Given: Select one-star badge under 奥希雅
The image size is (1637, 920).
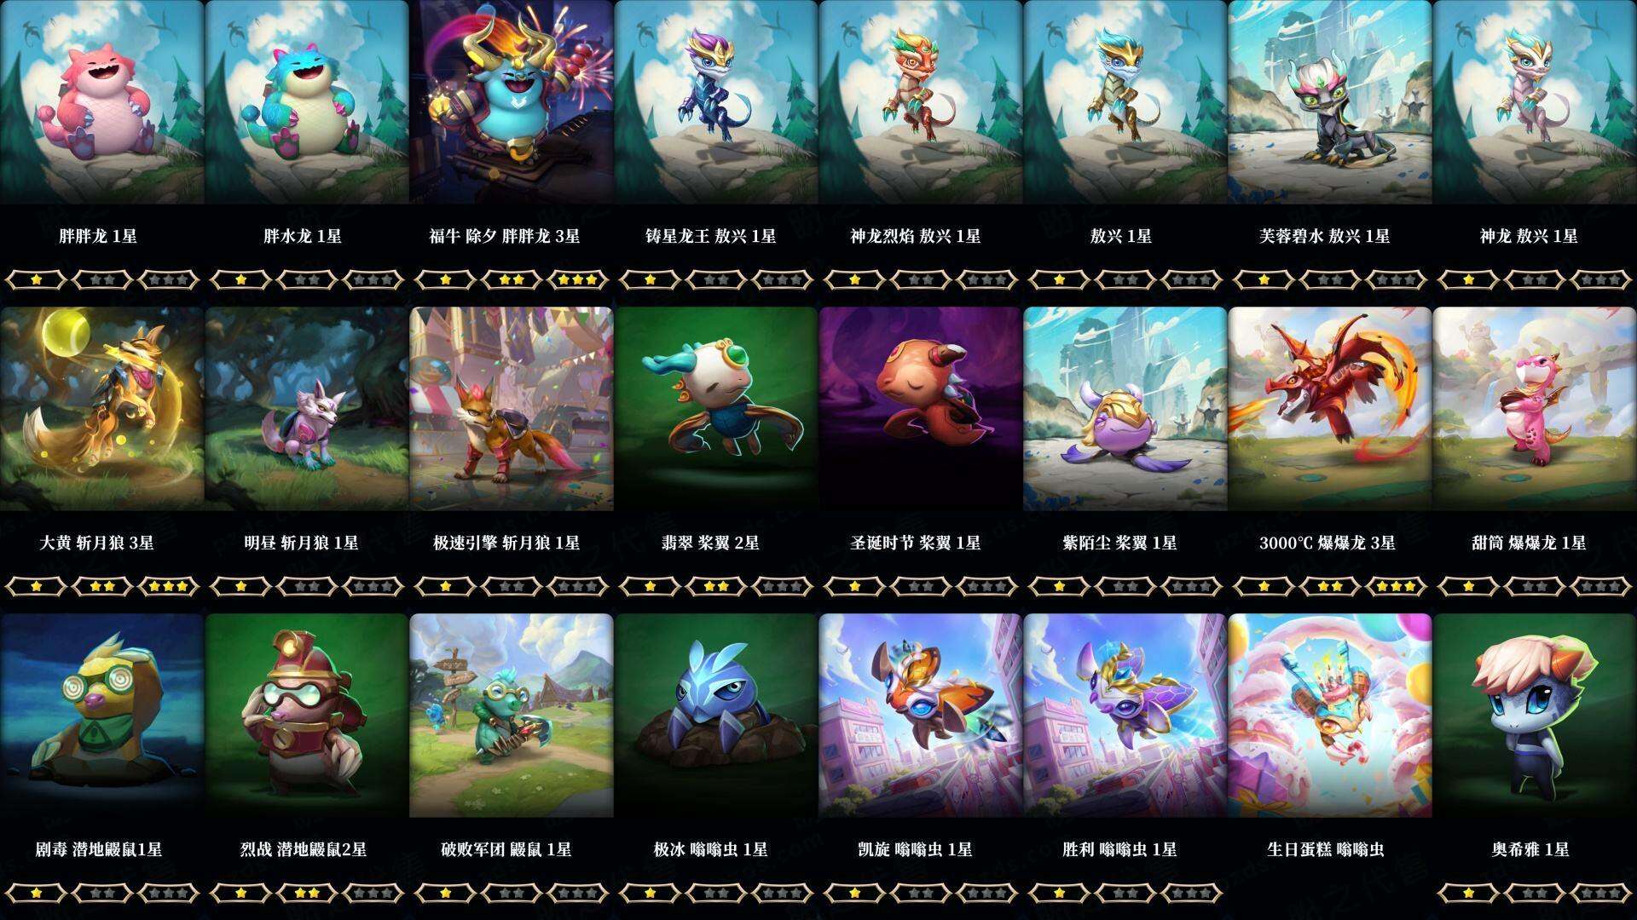Looking at the screenshot, I should [x=1468, y=893].
